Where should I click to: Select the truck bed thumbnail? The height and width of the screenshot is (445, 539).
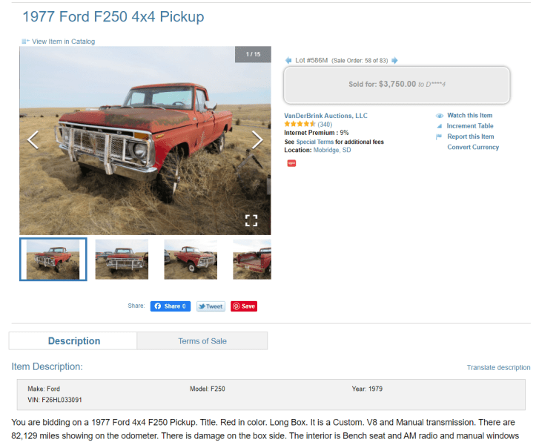tap(252, 260)
